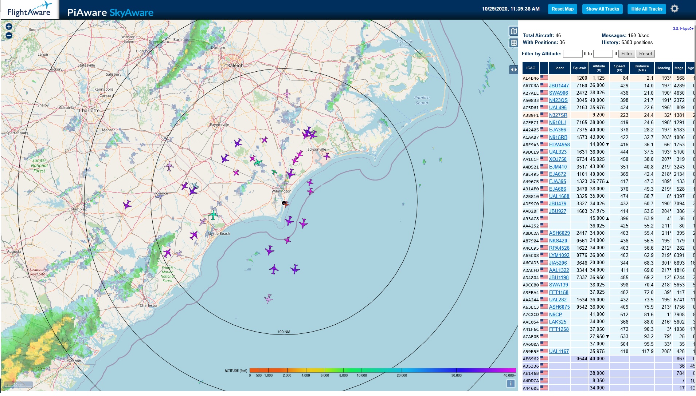The width and height of the screenshot is (696, 396).
Task: Sort table by Squawk column
Action: click(579, 68)
